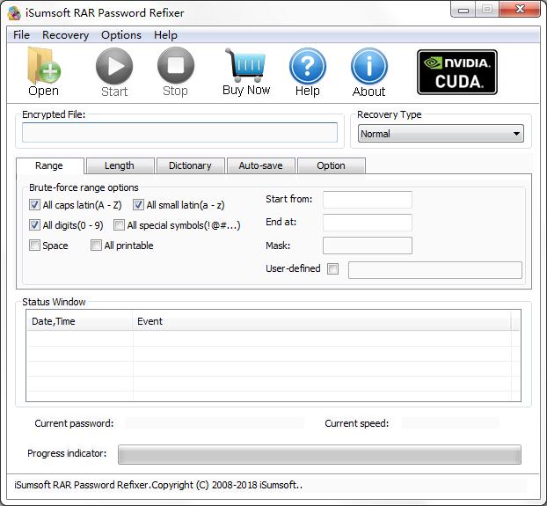The image size is (547, 506).
Task: Enable All special symbols checkbox
Action: point(120,225)
